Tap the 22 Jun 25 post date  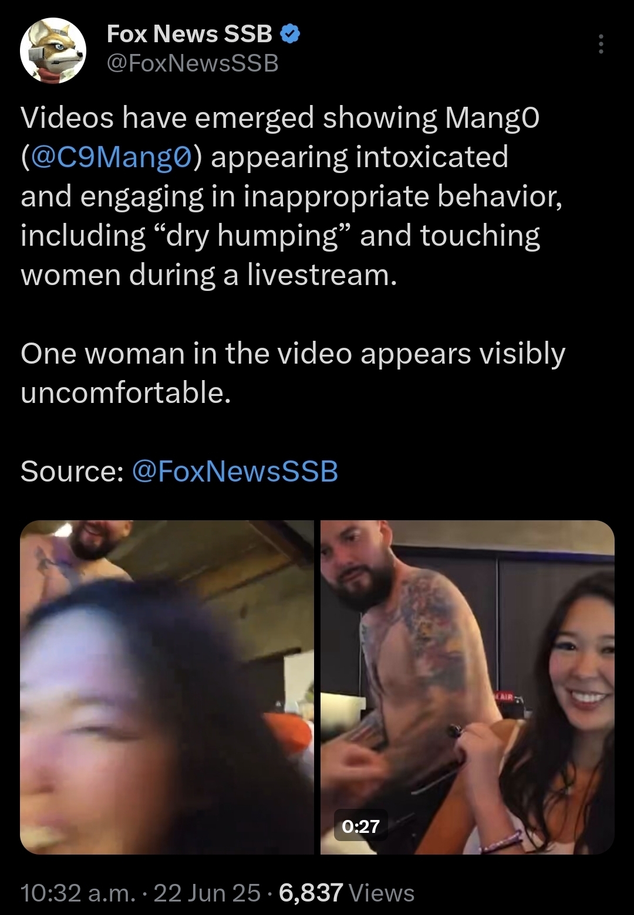coord(207,893)
